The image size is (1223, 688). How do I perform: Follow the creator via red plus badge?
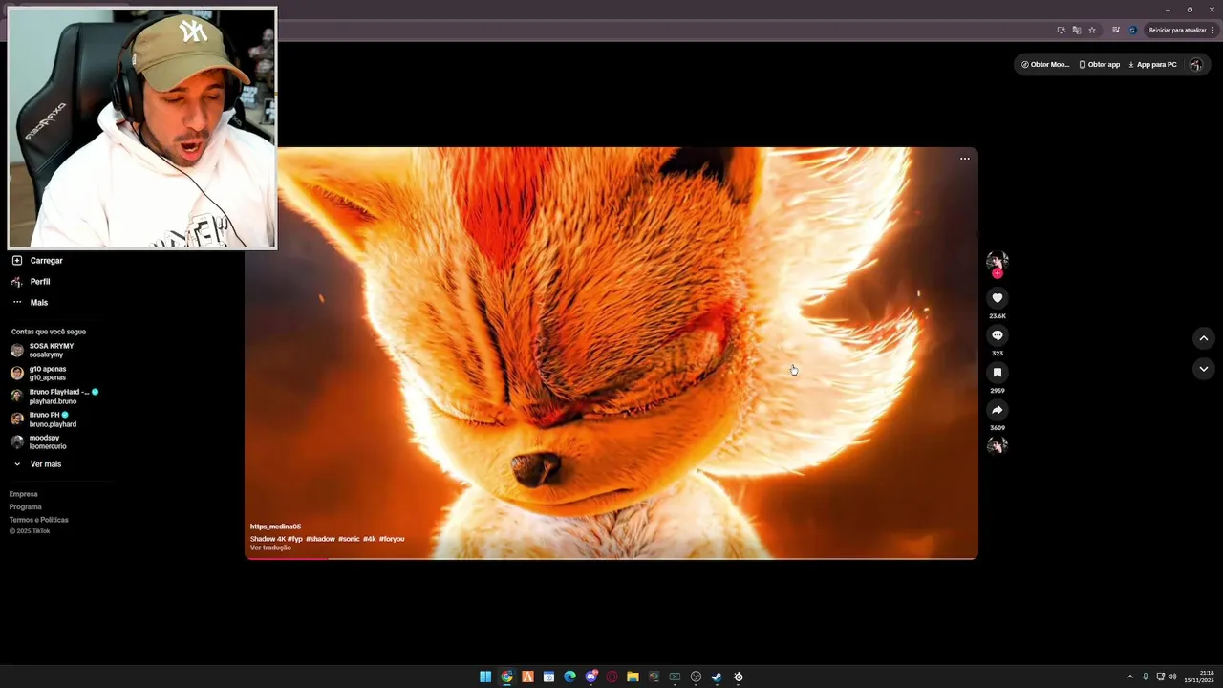(998, 273)
